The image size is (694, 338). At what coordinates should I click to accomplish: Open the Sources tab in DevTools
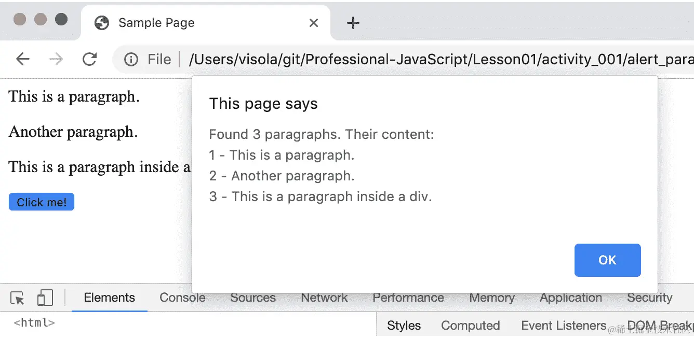pyautogui.click(x=253, y=298)
